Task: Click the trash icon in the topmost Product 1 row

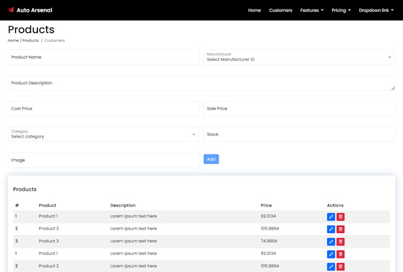Action: (x=341, y=217)
